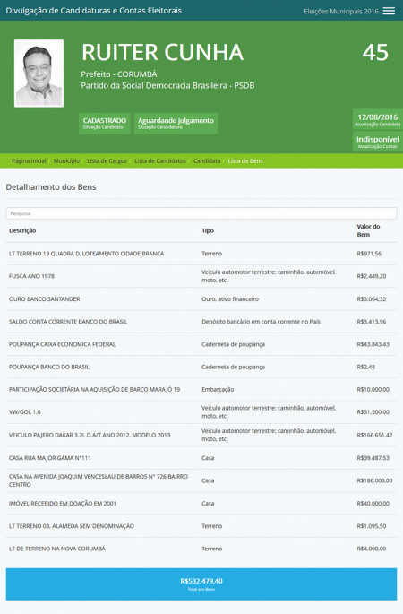Sort by the Descrição column header
This screenshot has width=403, height=614.
coord(22,230)
